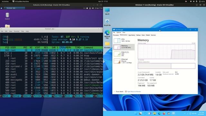The image size is (206, 116).
Task: Show hidden icons chevron in Windows tray
Action: [184, 113]
